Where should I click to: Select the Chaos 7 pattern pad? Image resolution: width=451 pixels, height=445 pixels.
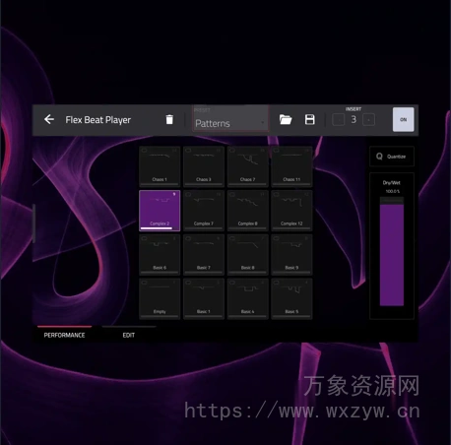click(x=247, y=166)
